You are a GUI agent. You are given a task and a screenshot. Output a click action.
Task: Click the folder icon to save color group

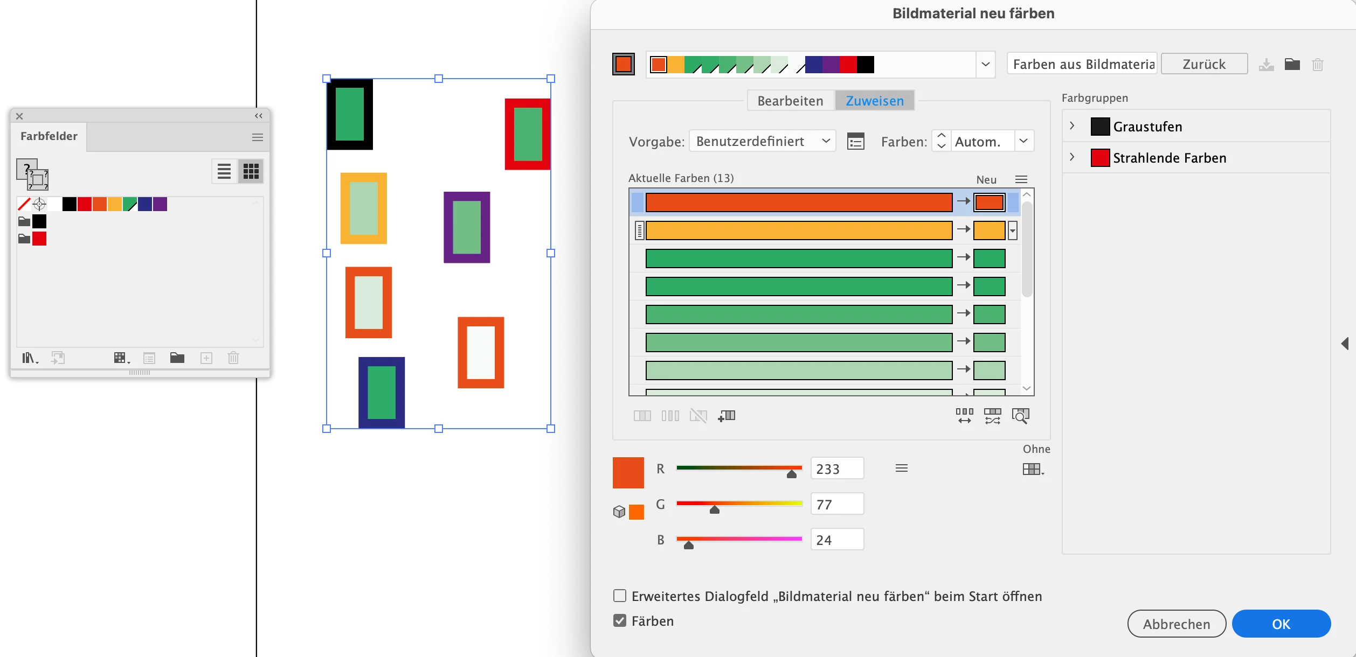[x=1292, y=65]
